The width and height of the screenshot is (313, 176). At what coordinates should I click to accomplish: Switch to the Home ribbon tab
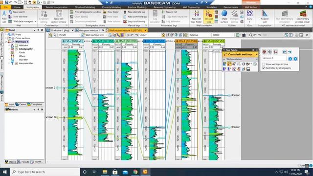tap(18, 7)
